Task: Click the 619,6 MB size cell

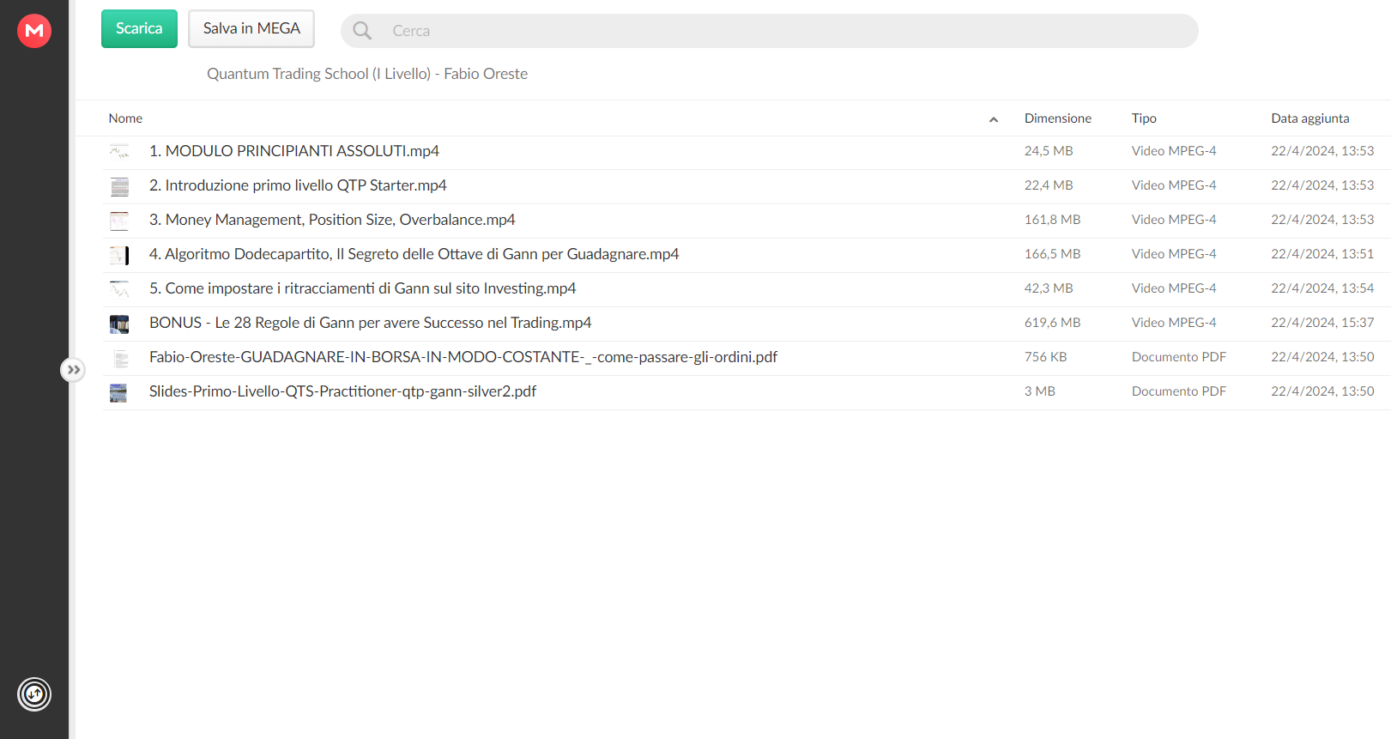Action: coord(1052,323)
